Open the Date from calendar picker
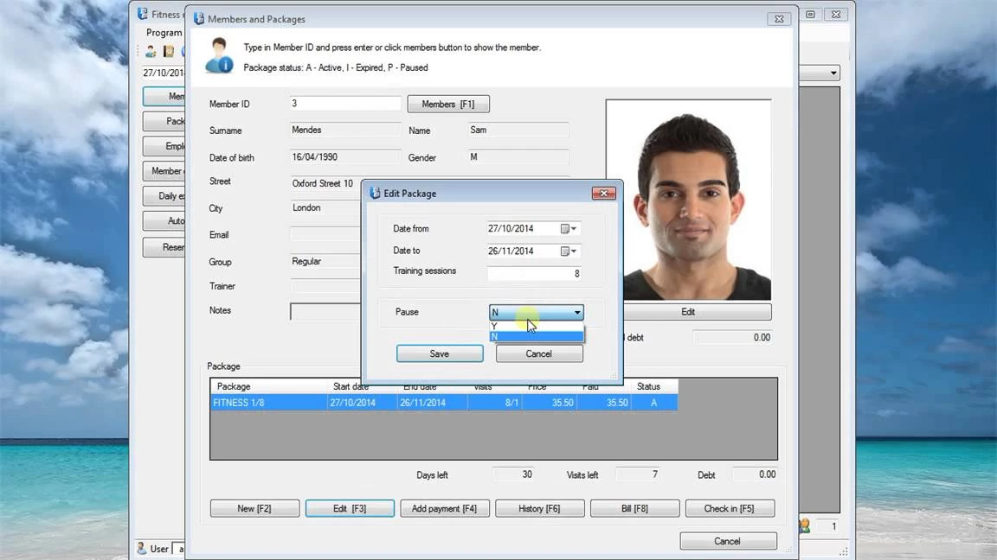This screenshot has width=997, height=560. pyautogui.click(x=568, y=229)
